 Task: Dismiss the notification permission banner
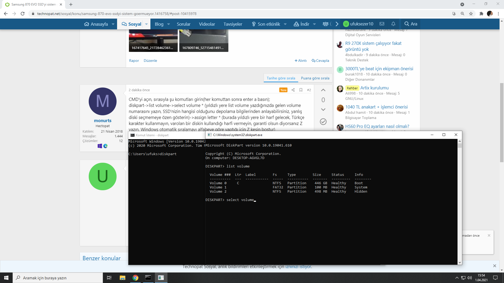click(495, 266)
